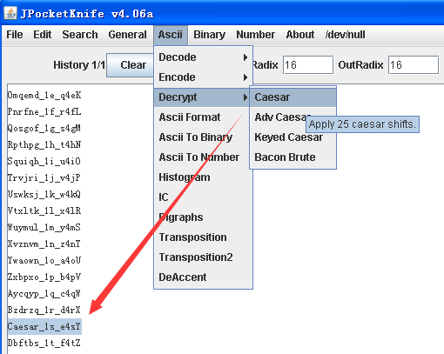Choose IC from Ascii menu

click(x=203, y=197)
